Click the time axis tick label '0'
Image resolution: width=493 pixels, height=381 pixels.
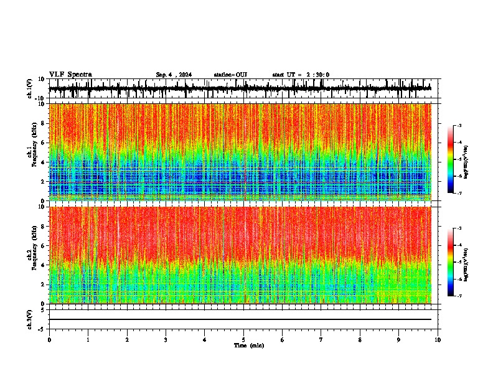click(49, 340)
